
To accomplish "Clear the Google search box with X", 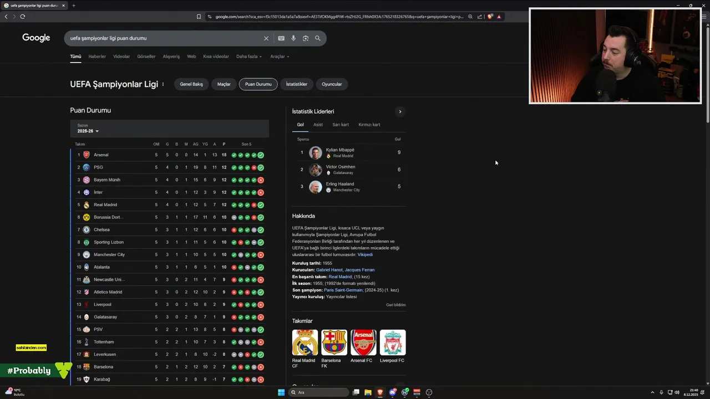I will pyautogui.click(x=266, y=38).
